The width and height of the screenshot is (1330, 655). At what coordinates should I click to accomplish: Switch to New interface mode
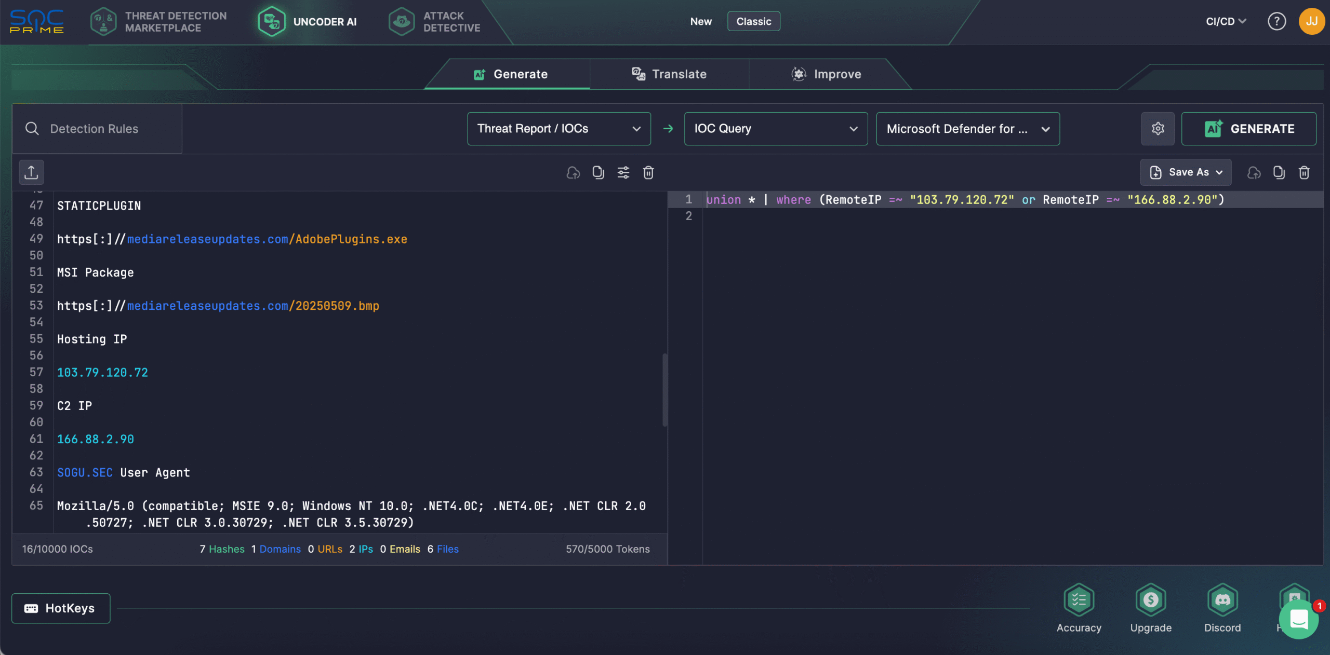701,21
